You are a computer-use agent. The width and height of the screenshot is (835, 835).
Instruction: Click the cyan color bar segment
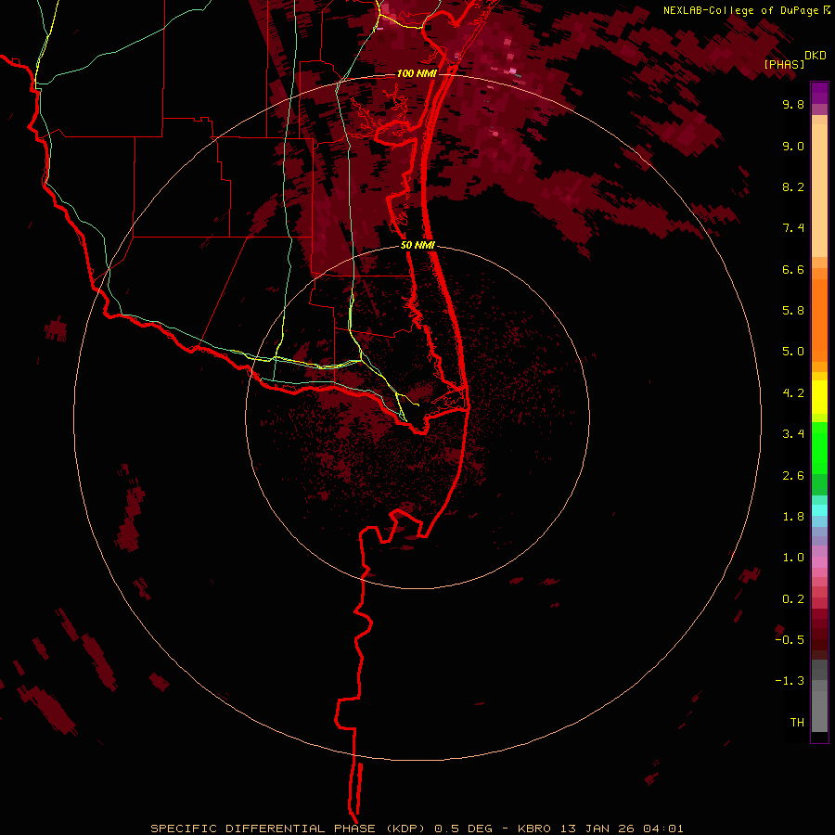tap(819, 510)
